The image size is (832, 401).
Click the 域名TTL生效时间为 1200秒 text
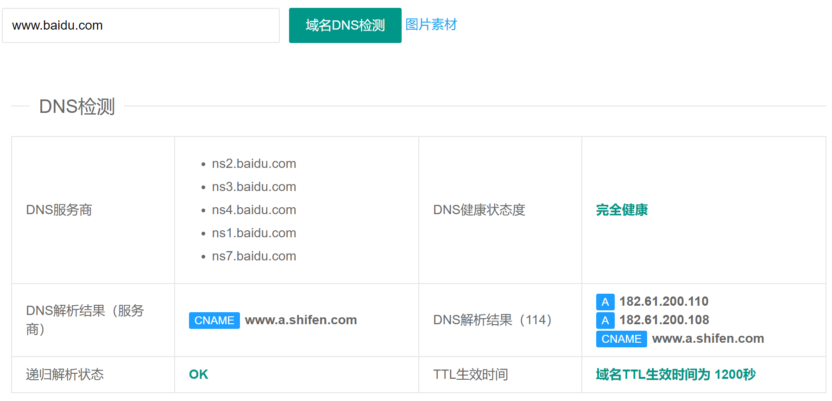(x=676, y=375)
